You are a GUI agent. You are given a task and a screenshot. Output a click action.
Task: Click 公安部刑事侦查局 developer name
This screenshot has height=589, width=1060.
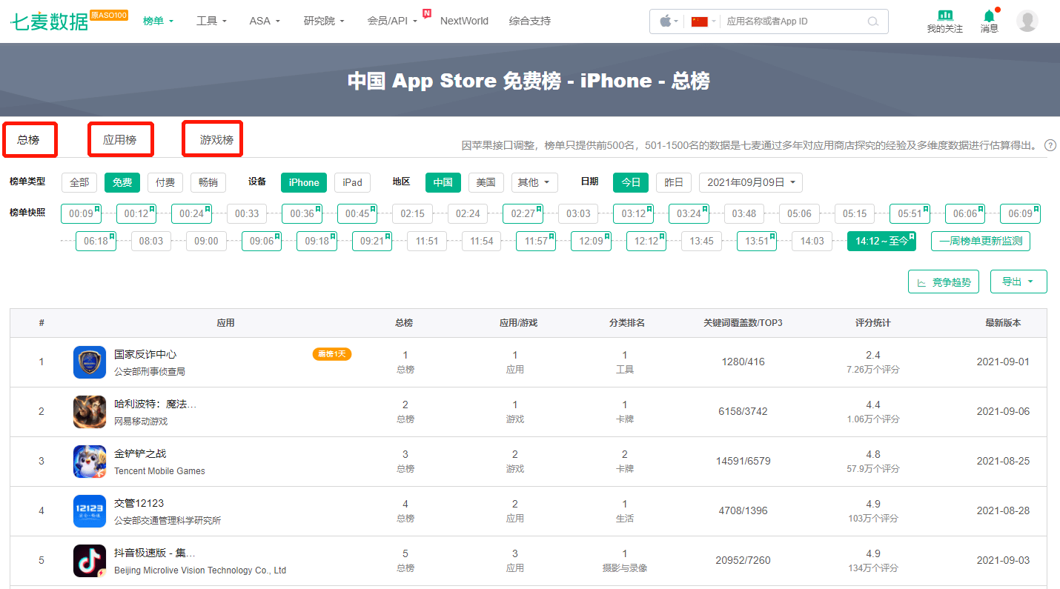pyautogui.click(x=150, y=372)
